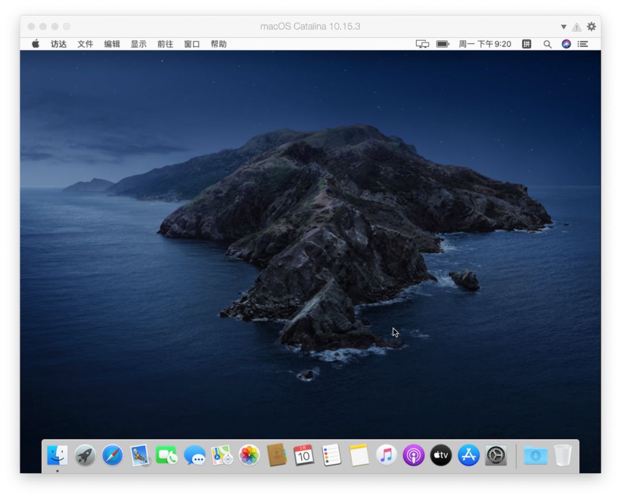
Task: Open Music app in Dock
Action: [x=386, y=455]
